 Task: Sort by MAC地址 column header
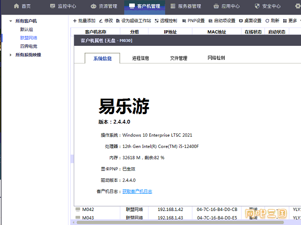point(217,32)
